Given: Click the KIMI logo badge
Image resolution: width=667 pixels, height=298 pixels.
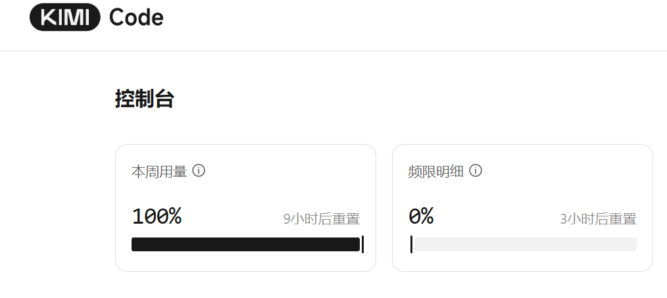Looking at the screenshot, I should click(64, 18).
